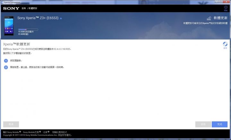Click step 1 text 將裝置斷線
231x140 pixels.
pyautogui.click(x=16, y=61)
